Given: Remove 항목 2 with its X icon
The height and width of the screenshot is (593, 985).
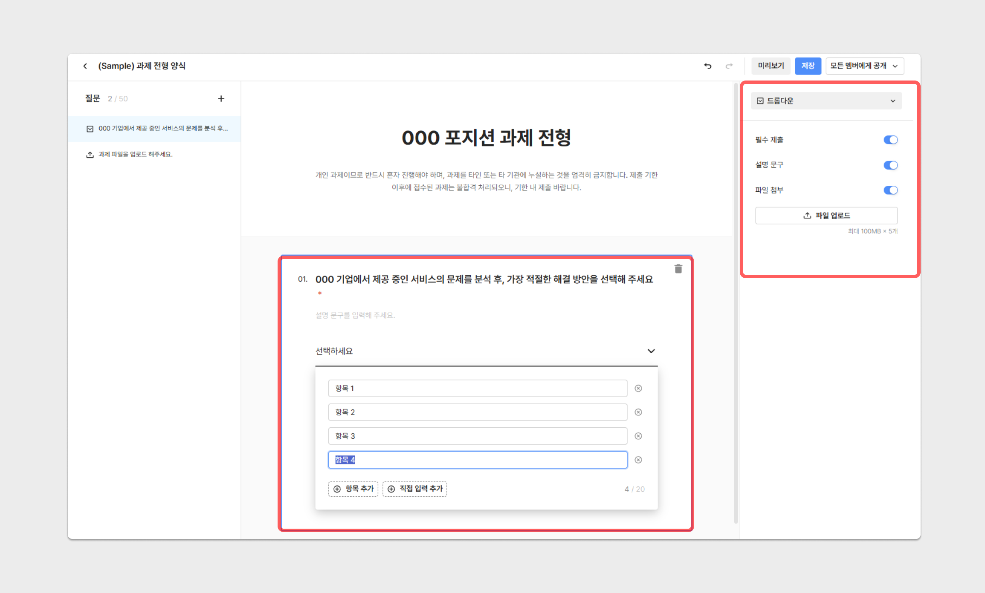Looking at the screenshot, I should coord(638,412).
